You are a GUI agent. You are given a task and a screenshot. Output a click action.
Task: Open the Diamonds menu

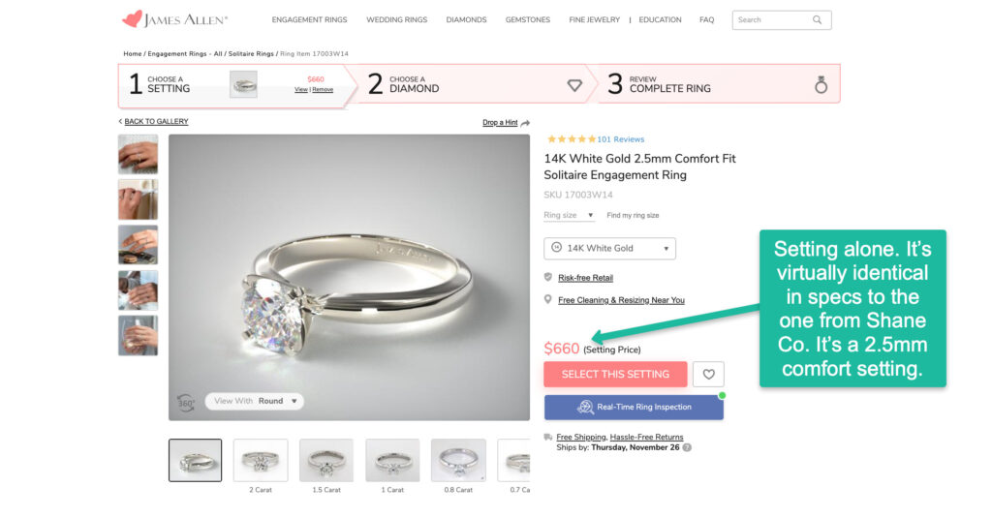(466, 19)
